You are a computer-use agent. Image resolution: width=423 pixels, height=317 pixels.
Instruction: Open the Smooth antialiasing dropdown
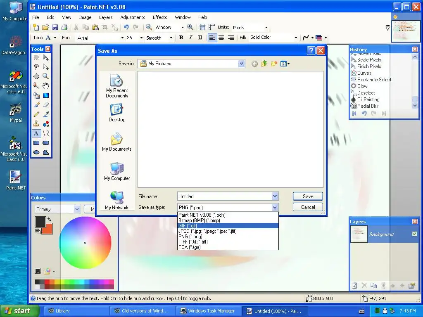click(x=171, y=38)
